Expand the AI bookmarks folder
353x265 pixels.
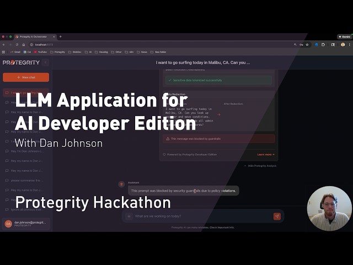pos(88,52)
